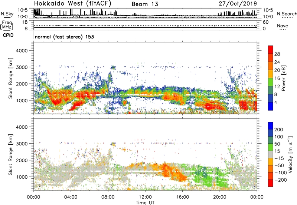Click the "12:00" time tick label

[145, 197]
